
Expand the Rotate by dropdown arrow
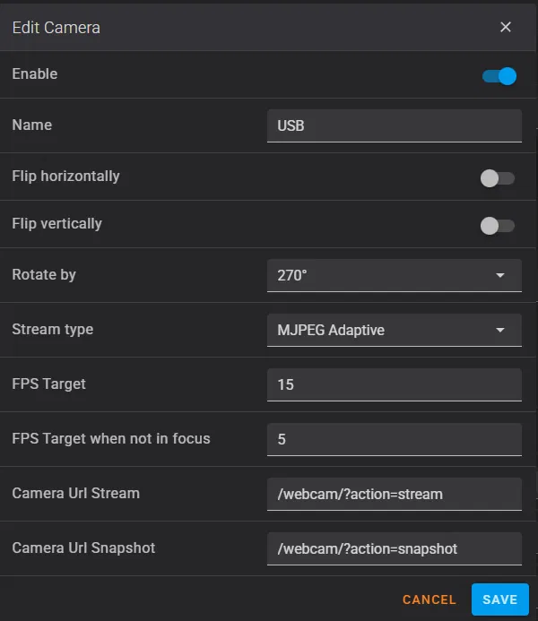coord(500,276)
